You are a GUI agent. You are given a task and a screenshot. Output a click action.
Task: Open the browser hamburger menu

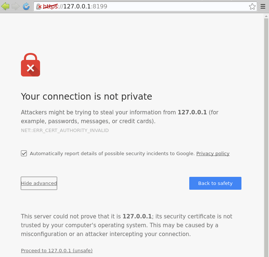pyautogui.click(x=263, y=7)
